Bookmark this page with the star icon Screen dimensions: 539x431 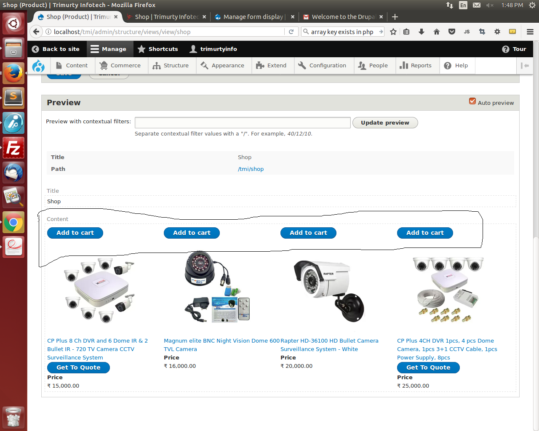pyautogui.click(x=393, y=32)
